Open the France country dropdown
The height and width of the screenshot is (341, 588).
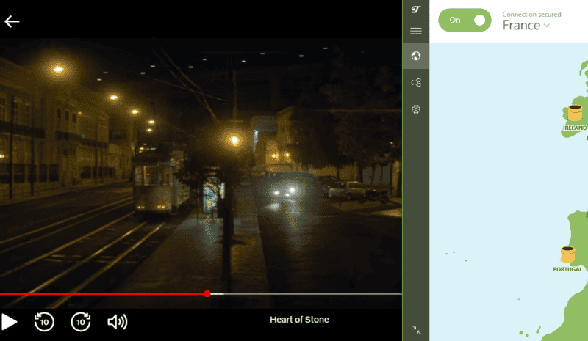click(x=526, y=26)
